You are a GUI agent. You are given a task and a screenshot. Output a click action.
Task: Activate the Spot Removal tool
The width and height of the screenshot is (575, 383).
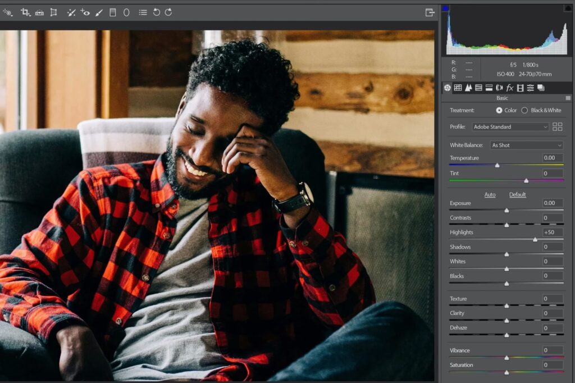(x=71, y=12)
